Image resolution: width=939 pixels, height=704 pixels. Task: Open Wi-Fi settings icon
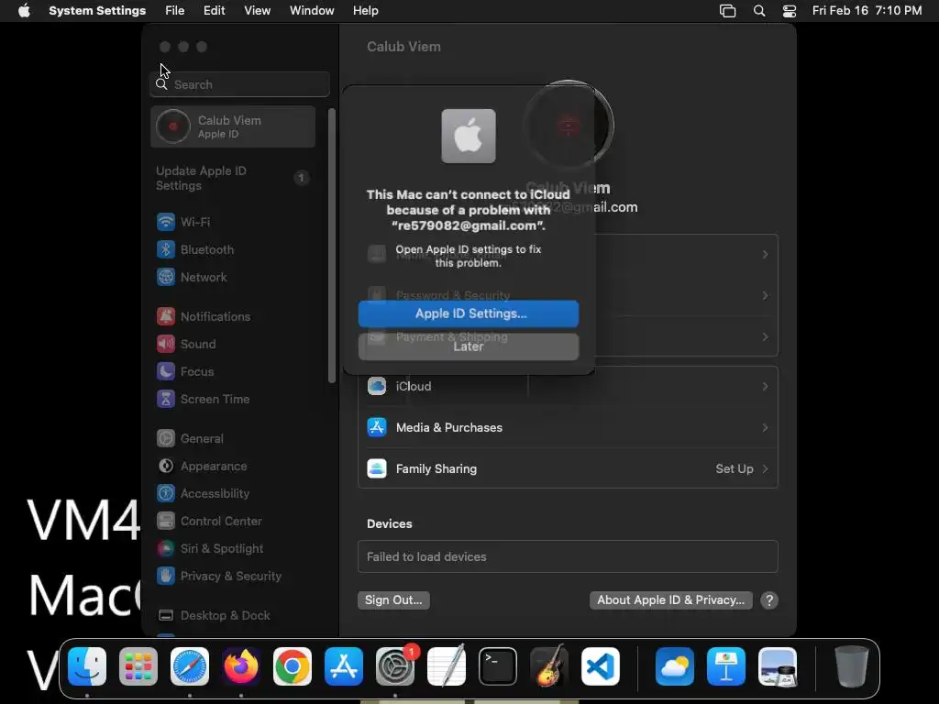pyautogui.click(x=166, y=222)
